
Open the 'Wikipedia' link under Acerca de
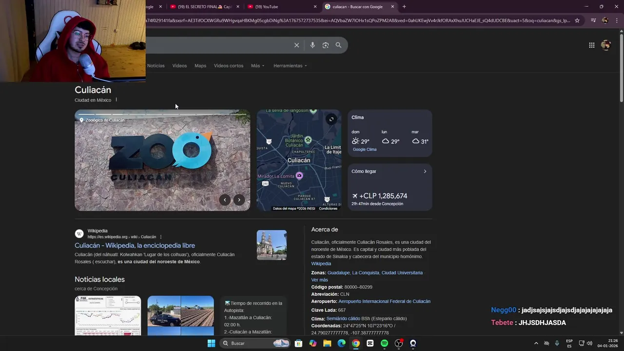pyautogui.click(x=321, y=264)
